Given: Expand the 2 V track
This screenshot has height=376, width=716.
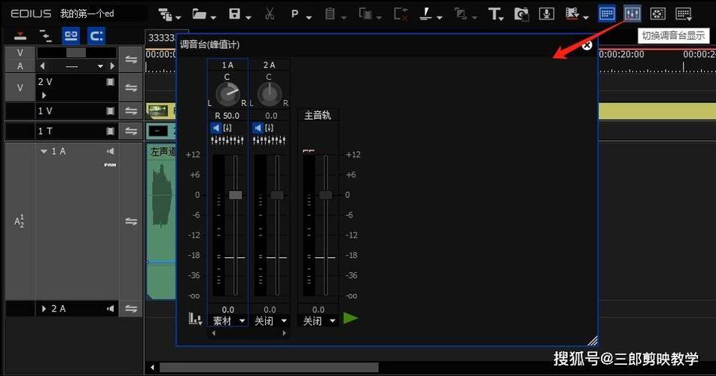Looking at the screenshot, I should pos(44,96).
